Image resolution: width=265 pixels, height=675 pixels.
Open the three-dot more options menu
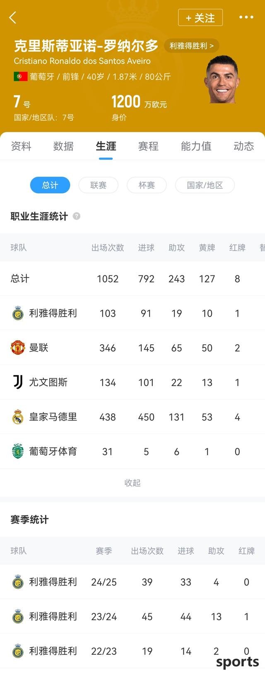tap(246, 17)
